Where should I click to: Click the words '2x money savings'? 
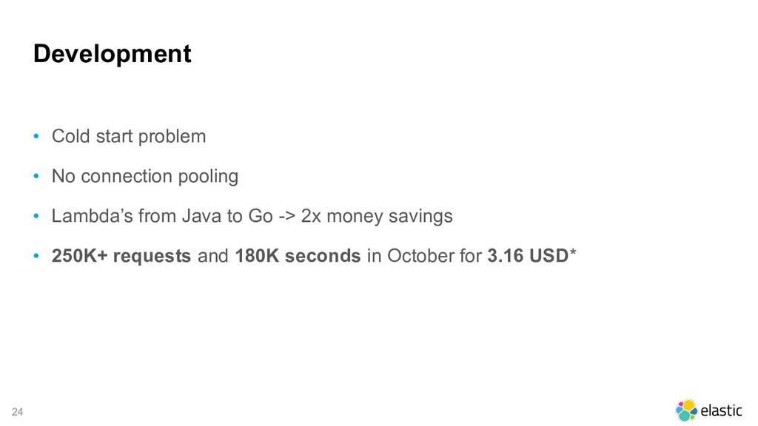click(x=377, y=216)
